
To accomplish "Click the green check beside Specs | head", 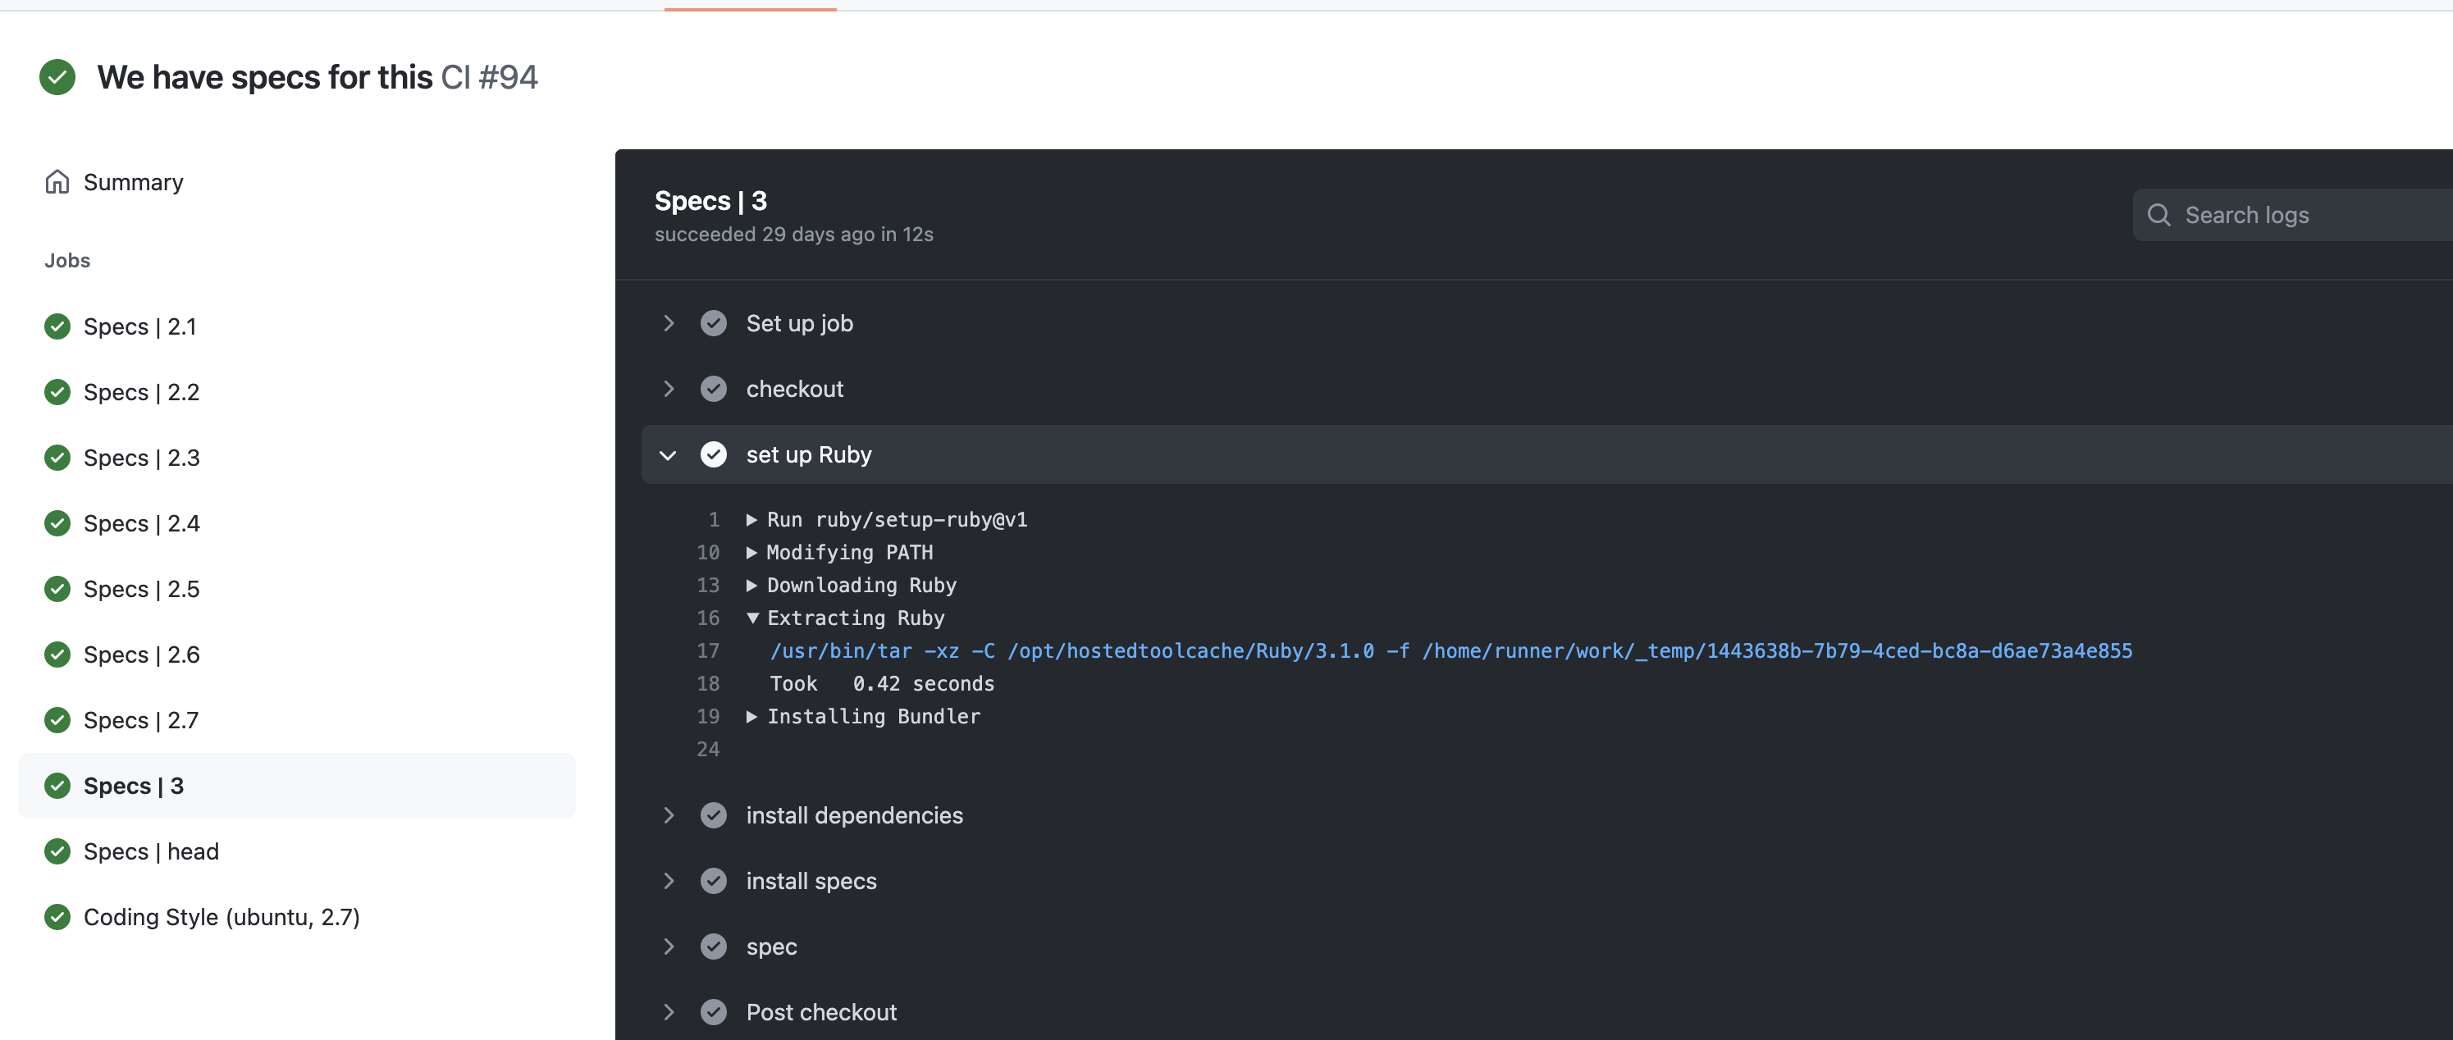I will click(x=57, y=851).
